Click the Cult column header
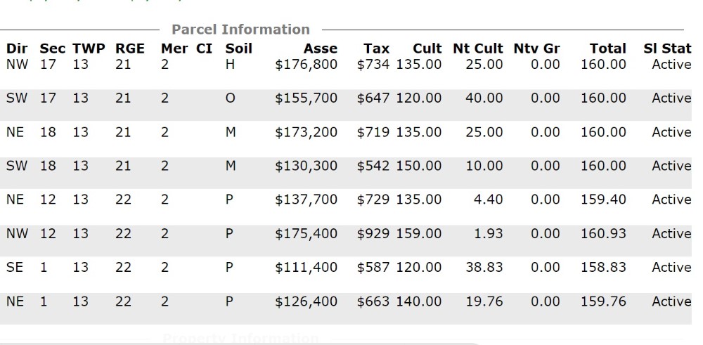The height and width of the screenshot is (345, 703). pyautogui.click(x=427, y=48)
